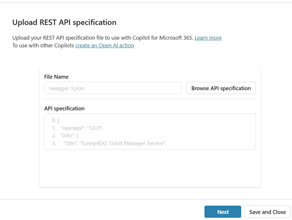Focus the API specification preview box
Image resolution: width=292 pixels, height=220 pixels.
tap(150, 131)
